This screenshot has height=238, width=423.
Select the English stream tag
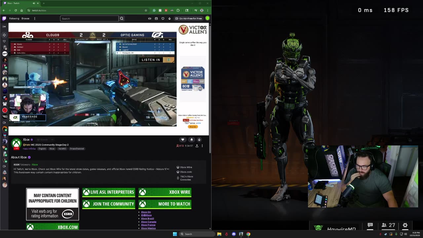tap(42, 149)
